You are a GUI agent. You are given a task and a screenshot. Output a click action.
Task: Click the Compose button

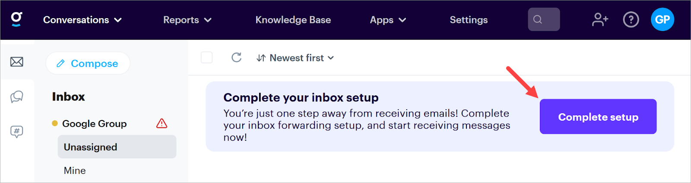[88, 63]
